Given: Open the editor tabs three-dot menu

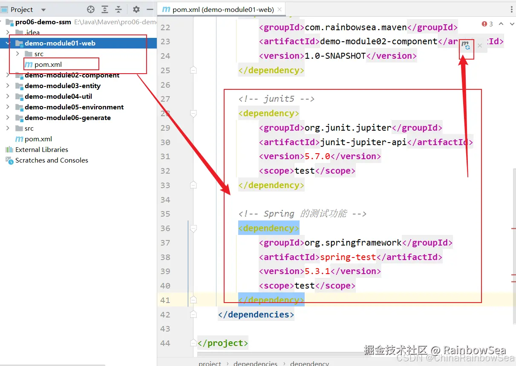Looking at the screenshot, I should pyautogui.click(x=512, y=9).
